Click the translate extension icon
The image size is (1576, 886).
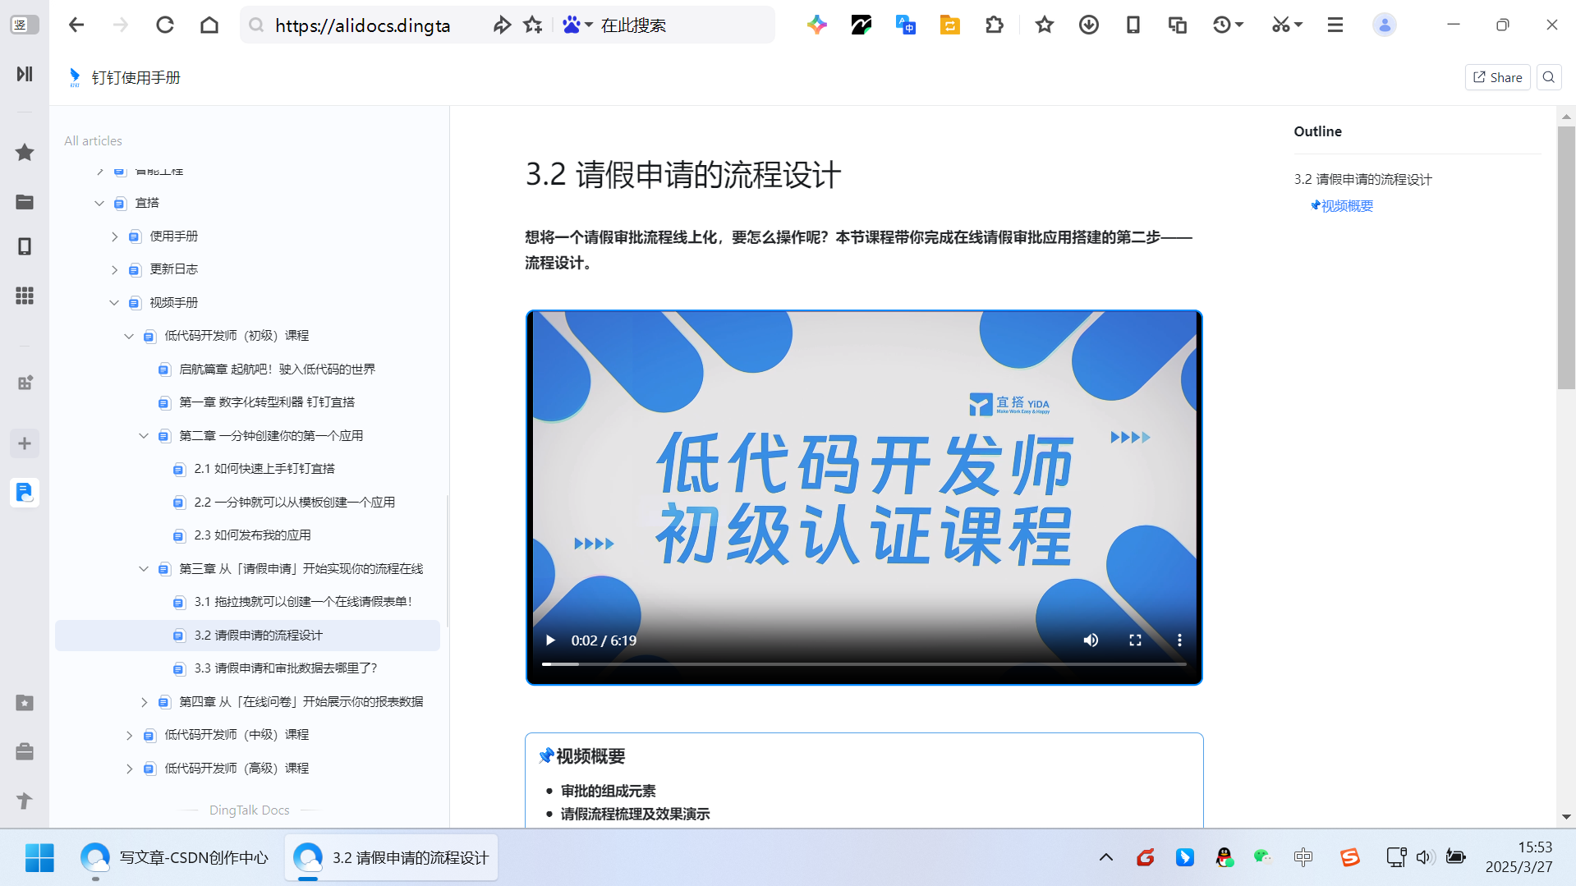click(x=905, y=25)
